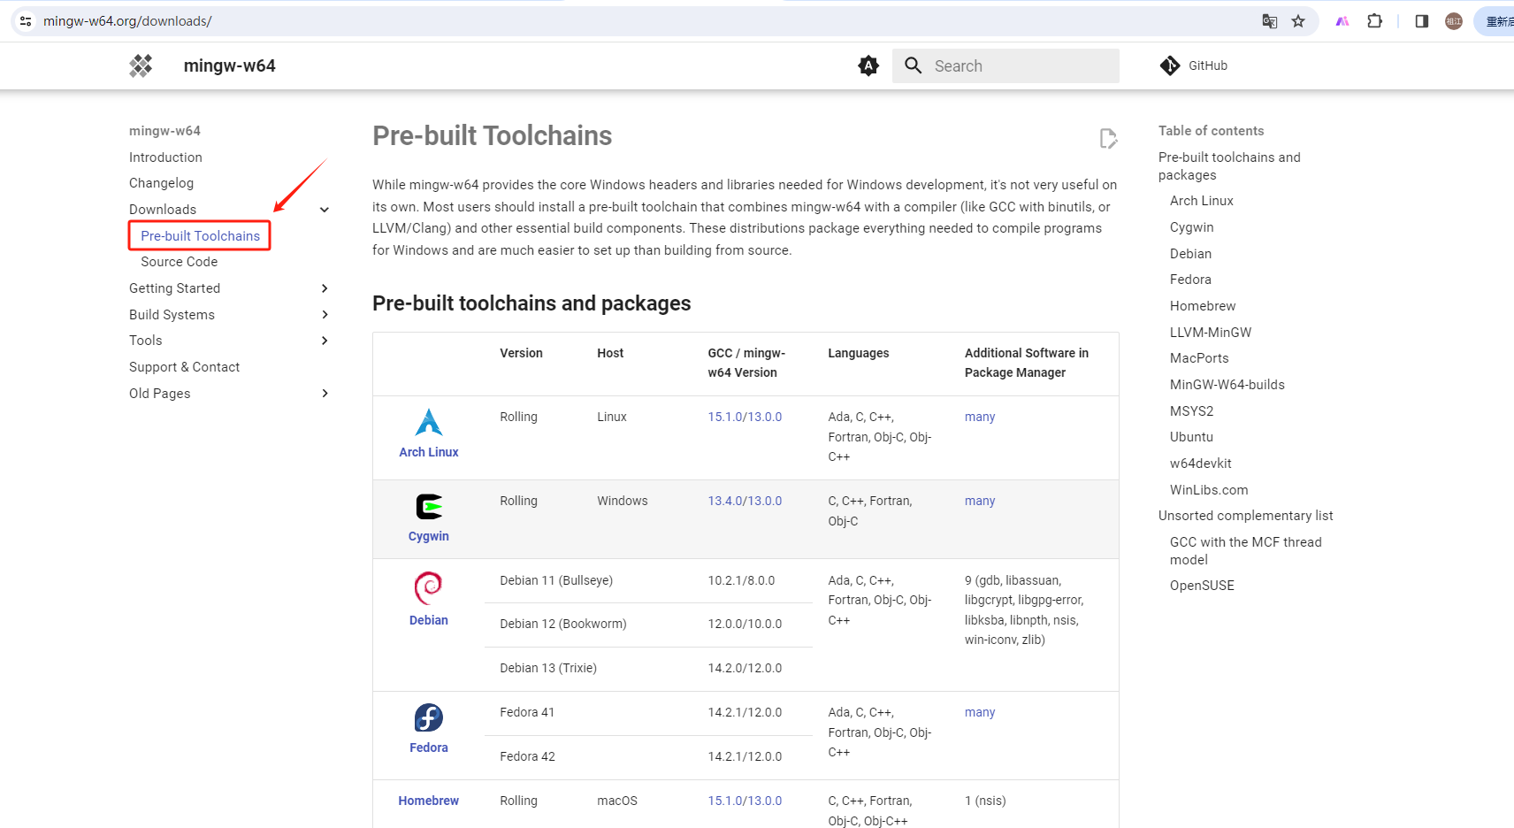Click the Debian swirl logo
The width and height of the screenshot is (1514, 828).
click(x=429, y=587)
